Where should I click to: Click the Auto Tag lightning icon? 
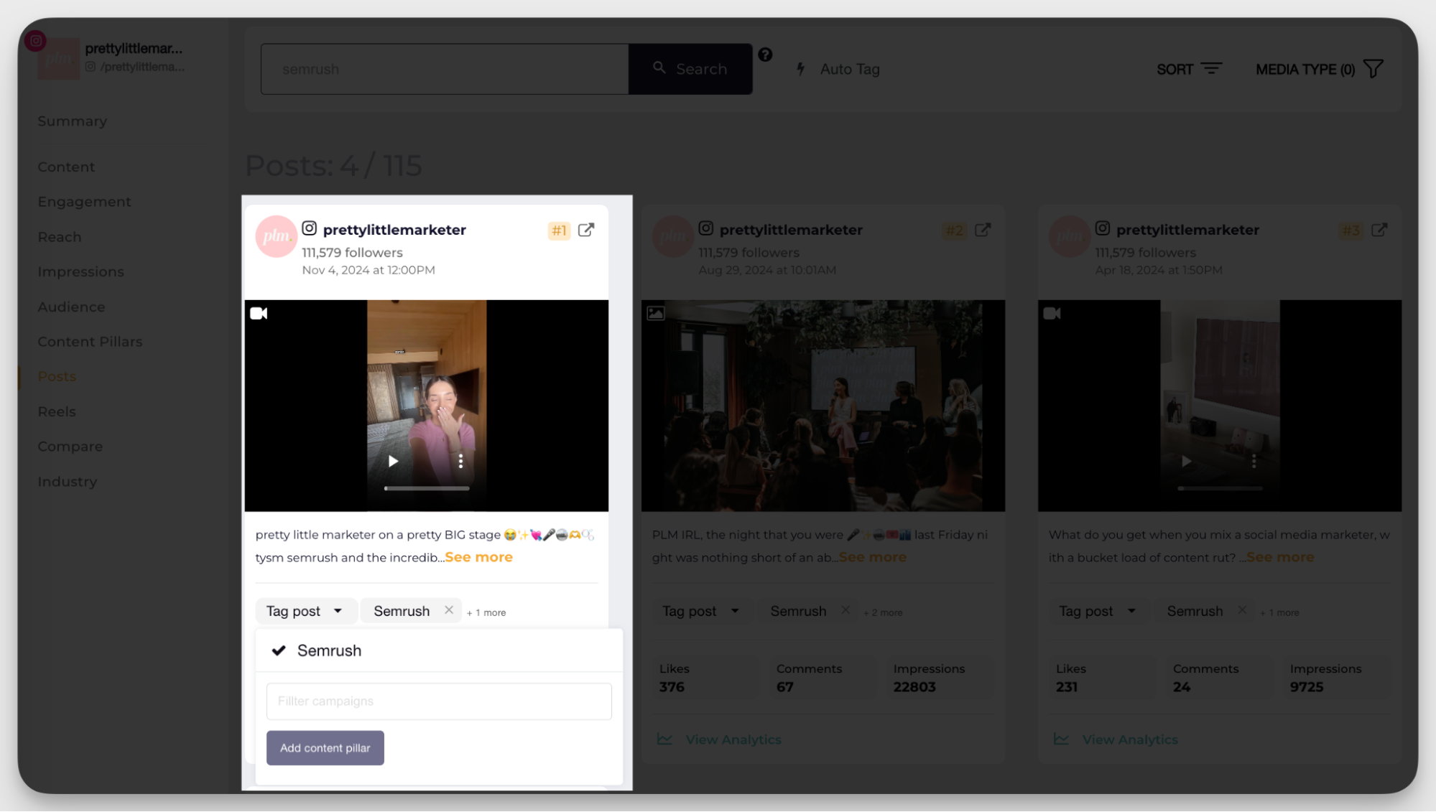801,69
